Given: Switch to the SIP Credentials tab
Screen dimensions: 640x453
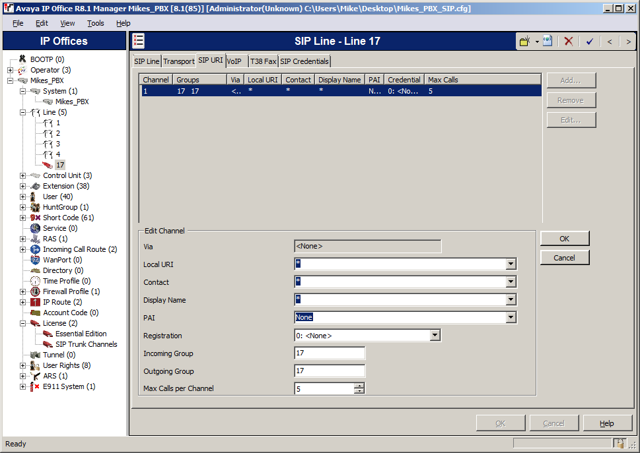Looking at the screenshot, I should click(x=304, y=61).
